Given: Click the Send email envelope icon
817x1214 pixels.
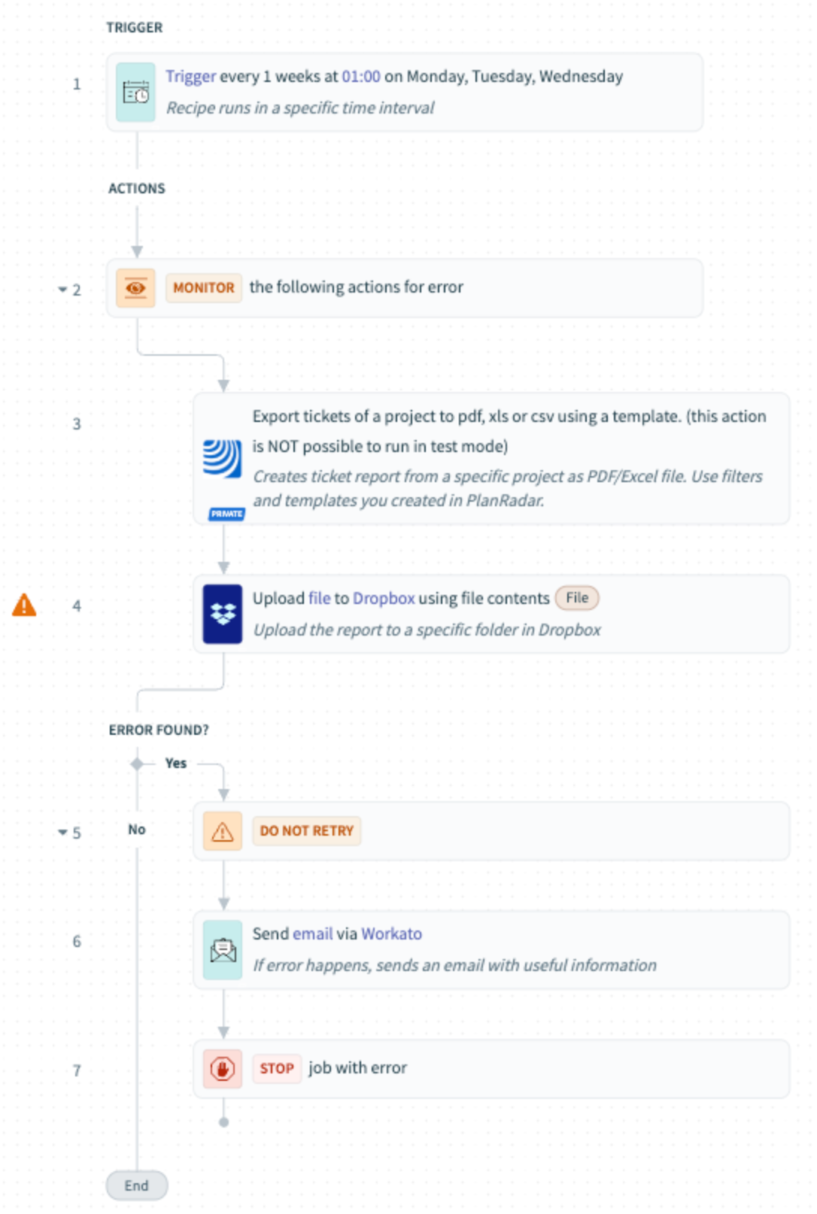Looking at the screenshot, I should 222,950.
